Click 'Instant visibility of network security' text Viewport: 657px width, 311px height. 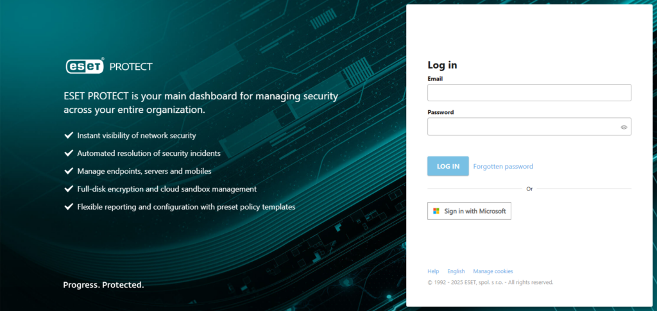137,135
